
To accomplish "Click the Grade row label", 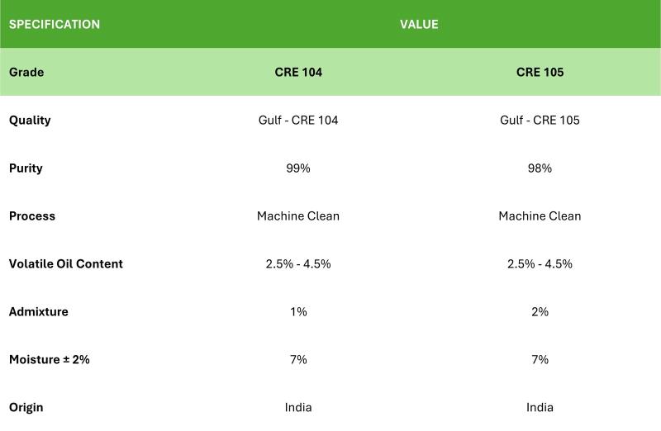I will (26, 72).
